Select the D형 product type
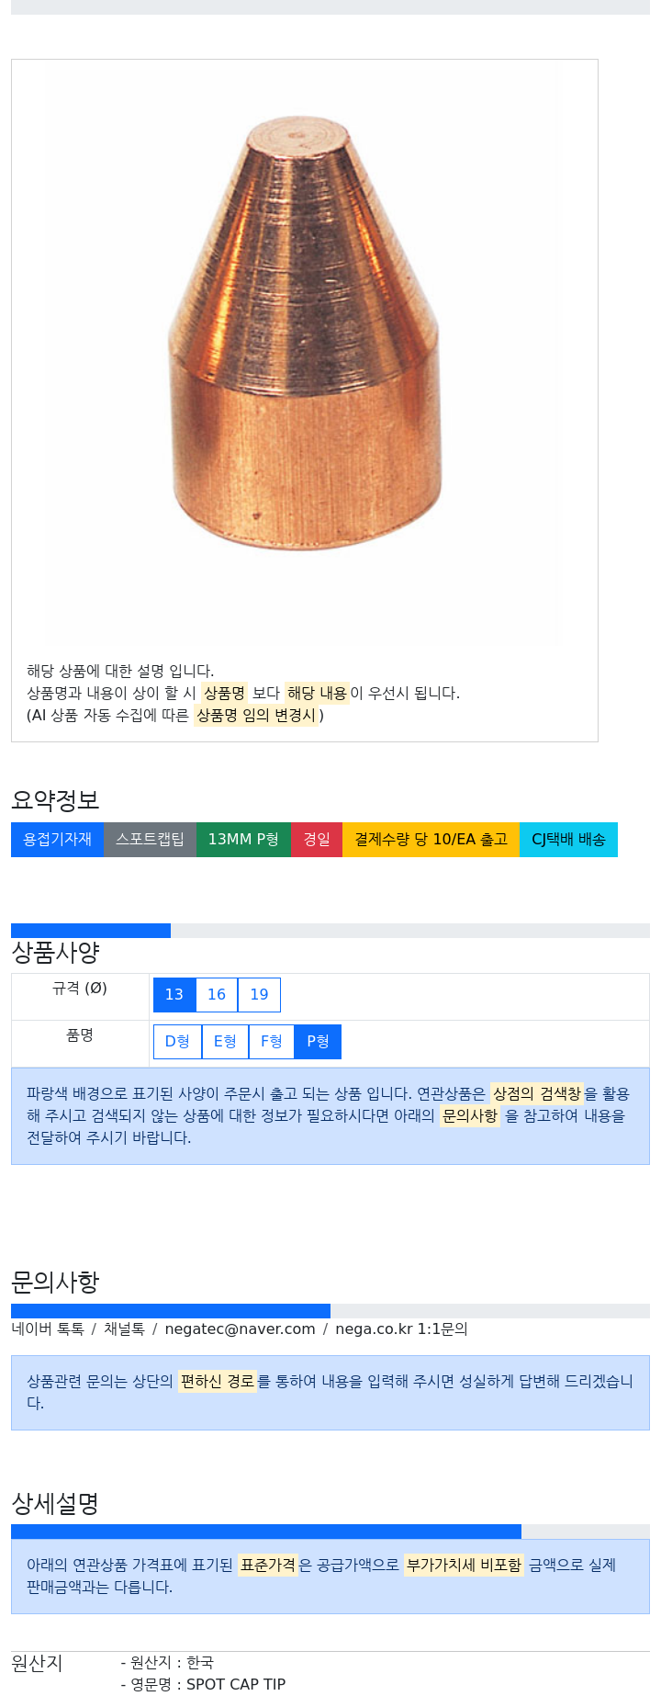The width and height of the screenshot is (661, 1696). tap(177, 1042)
